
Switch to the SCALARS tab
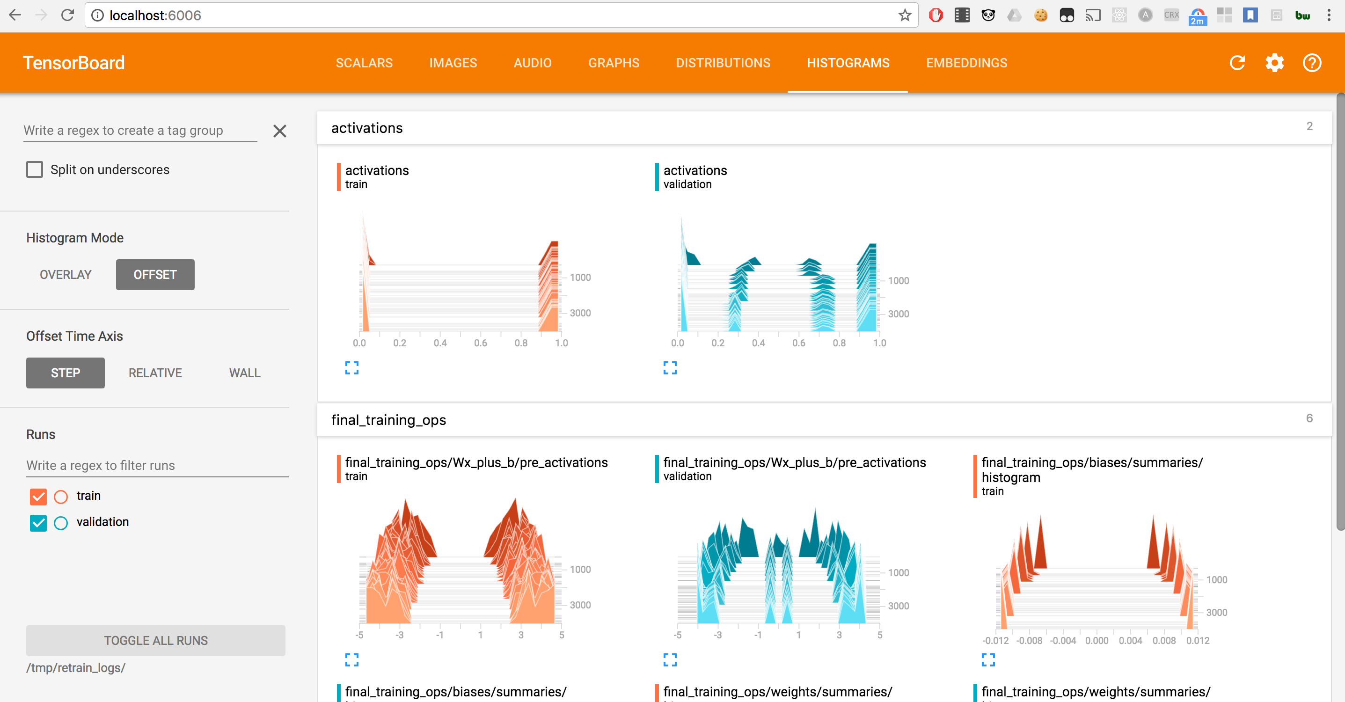[x=364, y=63]
